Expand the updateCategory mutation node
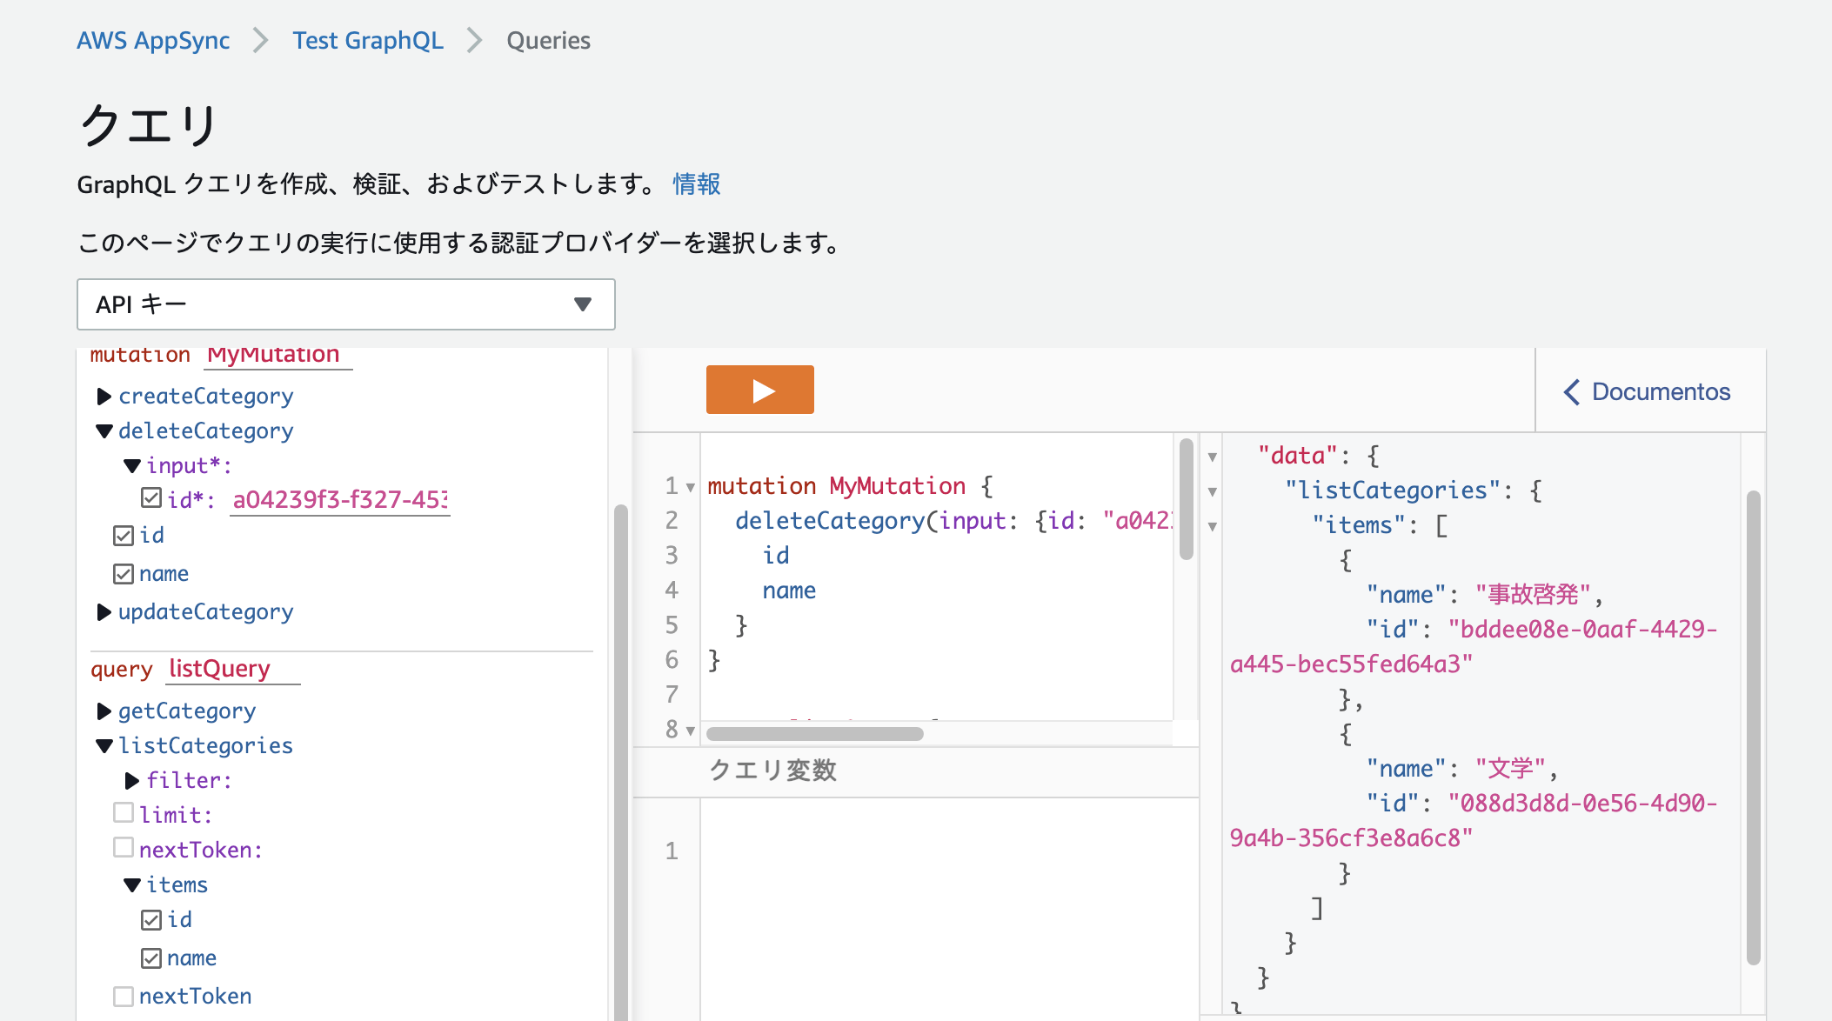The width and height of the screenshot is (1832, 1021). [104, 612]
